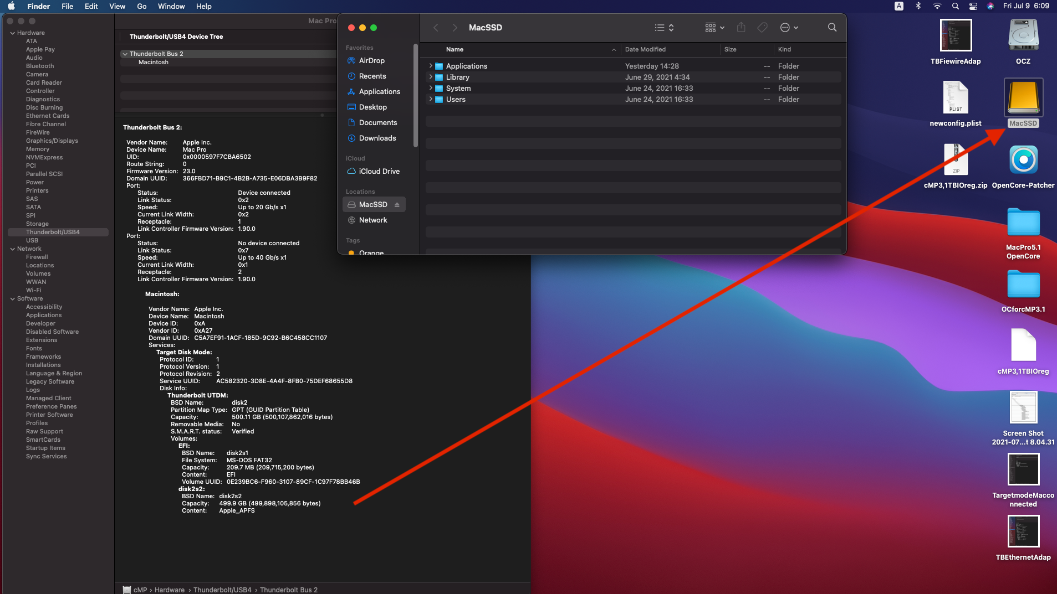This screenshot has height=594, width=1057.
Task: Collapse the Hardware section in System Information
Action: 13,33
